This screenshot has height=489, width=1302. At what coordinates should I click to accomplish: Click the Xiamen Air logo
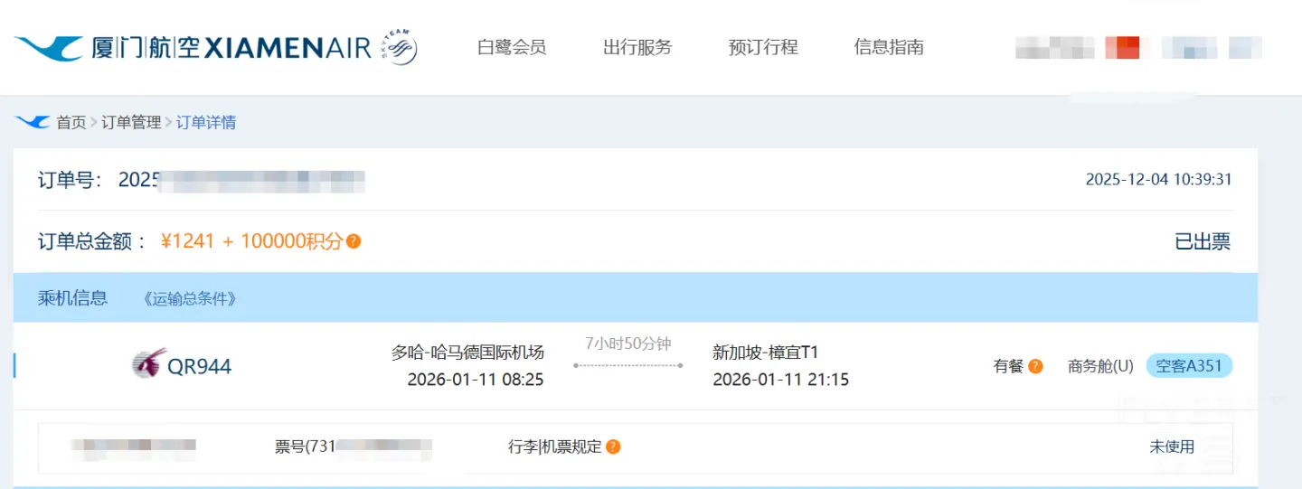coord(193,47)
